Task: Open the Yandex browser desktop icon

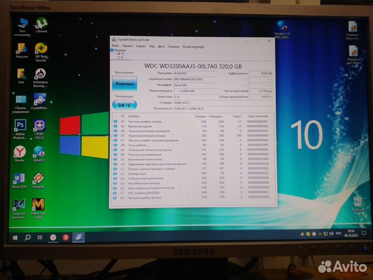Action: point(20,154)
